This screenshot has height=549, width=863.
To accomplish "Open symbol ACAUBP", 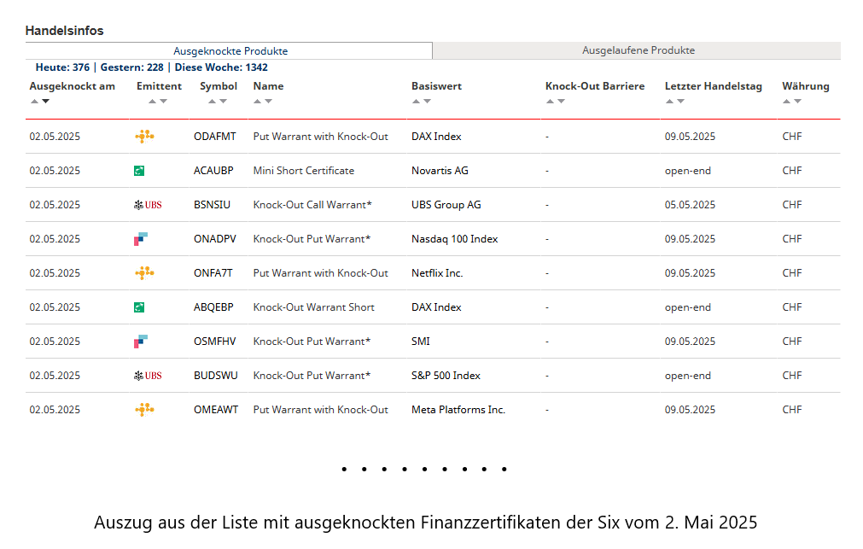I will pyautogui.click(x=213, y=171).
